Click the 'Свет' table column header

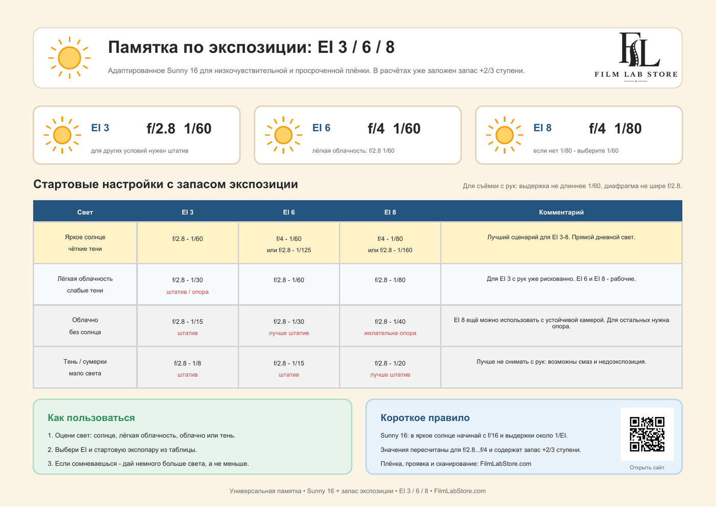pos(85,212)
